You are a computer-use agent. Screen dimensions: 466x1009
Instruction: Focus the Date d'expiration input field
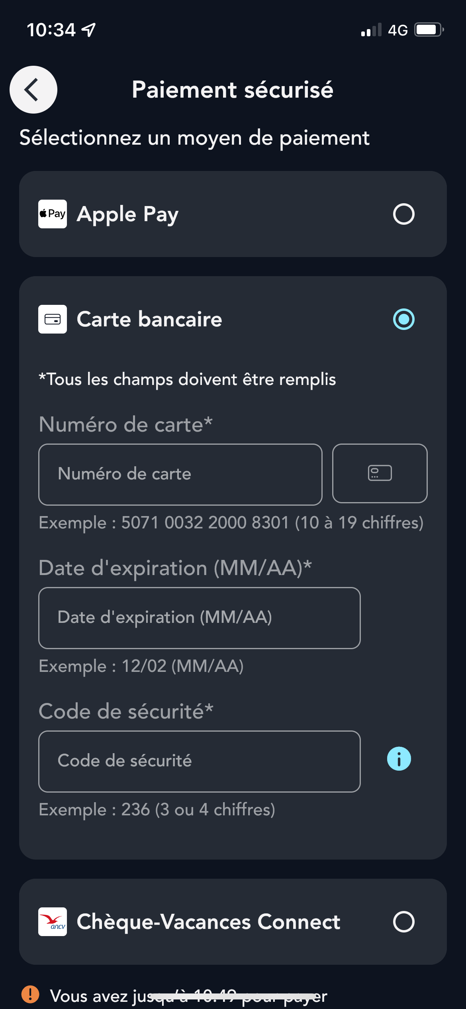199,618
